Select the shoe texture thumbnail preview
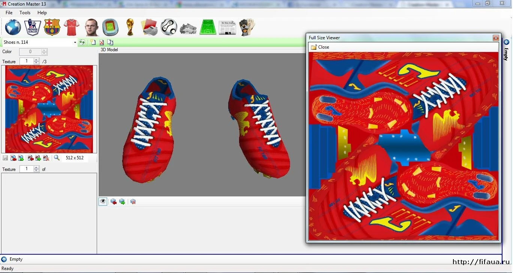The height and width of the screenshot is (273, 513). click(x=49, y=109)
